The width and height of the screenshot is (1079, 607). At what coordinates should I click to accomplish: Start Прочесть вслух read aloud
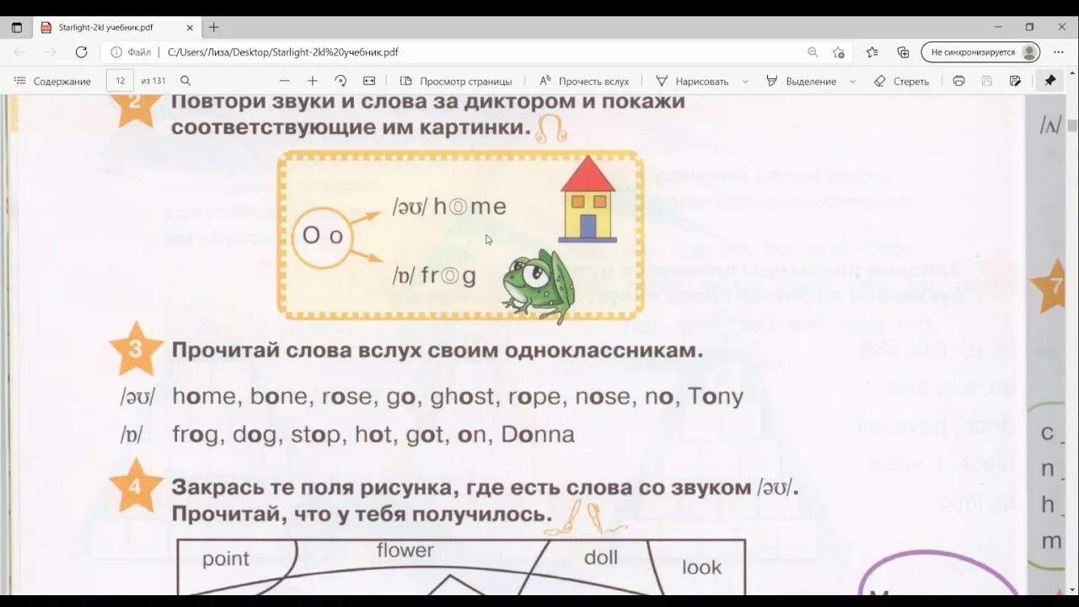coord(584,81)
